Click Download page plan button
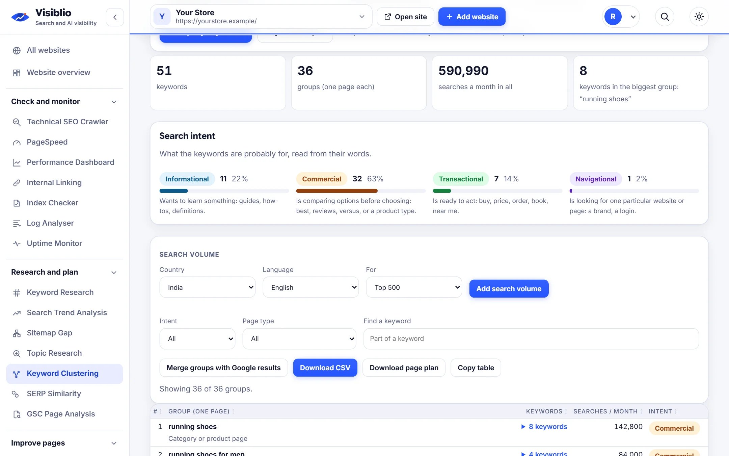 pyautogui.click(x=404, y=368)
